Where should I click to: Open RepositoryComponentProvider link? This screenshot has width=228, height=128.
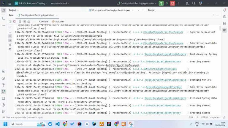(164, 87)
